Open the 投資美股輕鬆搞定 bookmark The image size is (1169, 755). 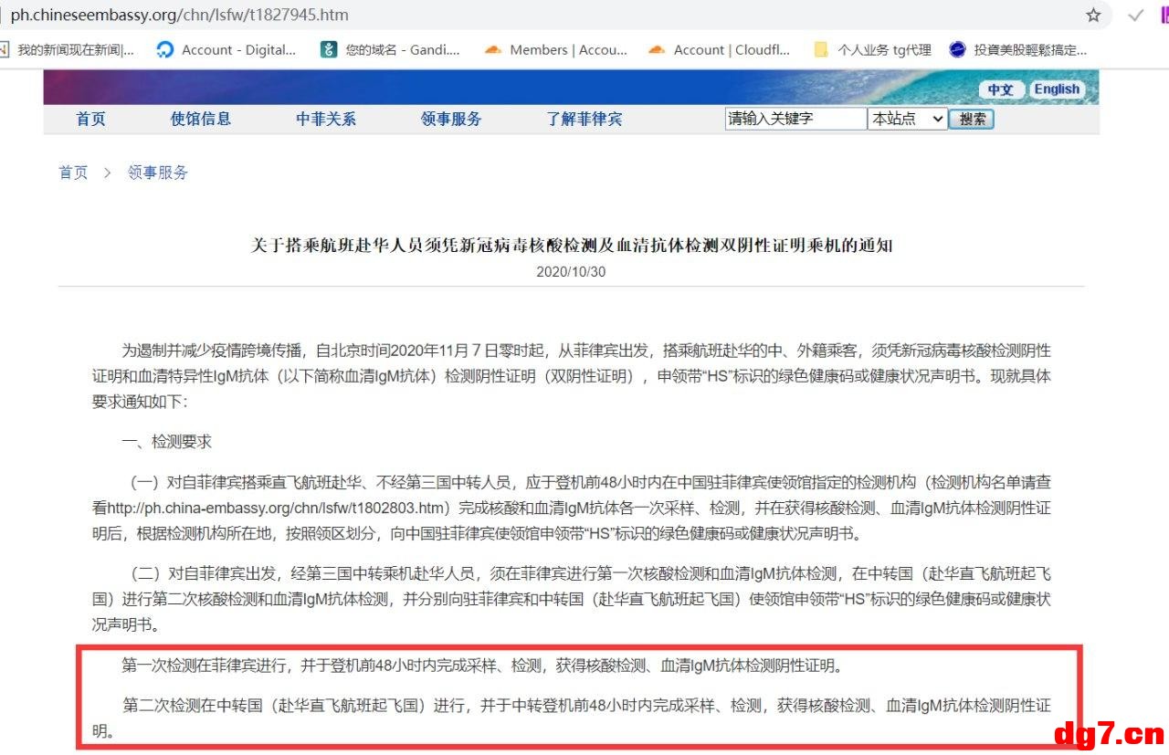pos(1019,50)
